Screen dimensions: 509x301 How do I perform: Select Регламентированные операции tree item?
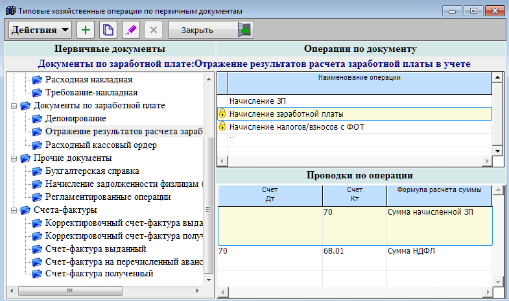(108, 197)
